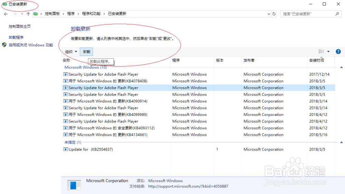Select update KB4099989 row
Screen dimensions: 345x194
pyautogui.click(x=198, y=115)
